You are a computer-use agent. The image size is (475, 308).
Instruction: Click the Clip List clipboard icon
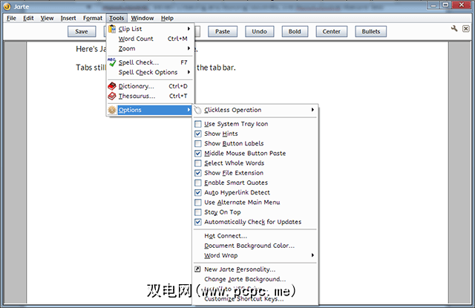(x=112, y=29)
